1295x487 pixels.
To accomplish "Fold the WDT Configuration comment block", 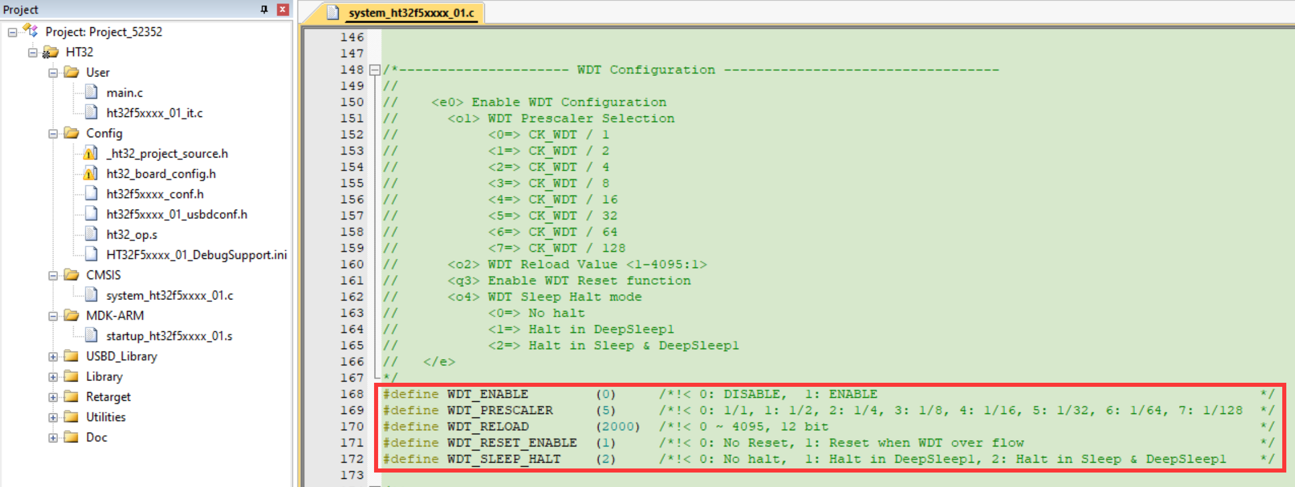I will point(375,70).
